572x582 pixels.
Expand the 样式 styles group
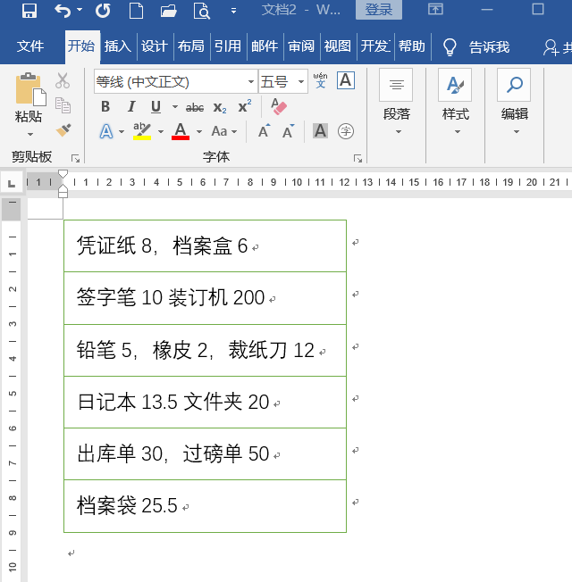[x=456, y=102]
